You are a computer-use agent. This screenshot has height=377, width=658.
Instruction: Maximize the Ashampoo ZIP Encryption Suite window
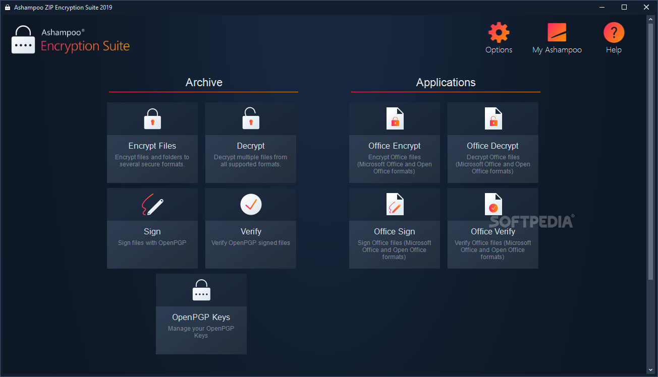624,8
